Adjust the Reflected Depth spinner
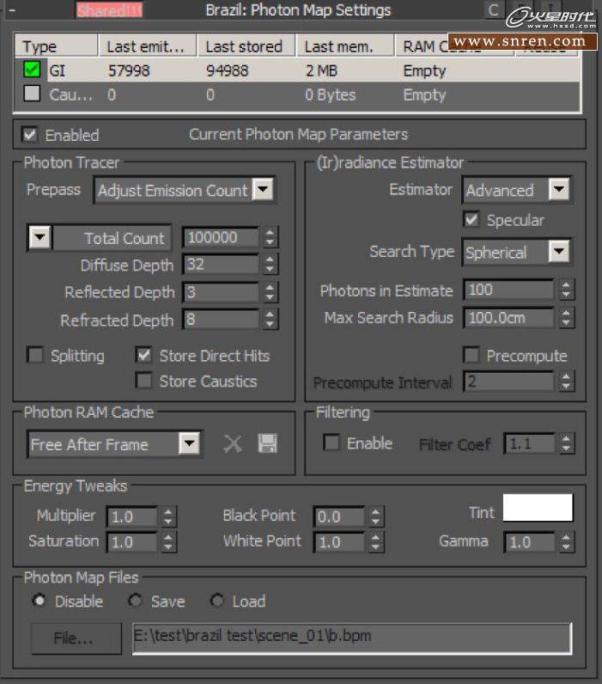 click(270, 292)
